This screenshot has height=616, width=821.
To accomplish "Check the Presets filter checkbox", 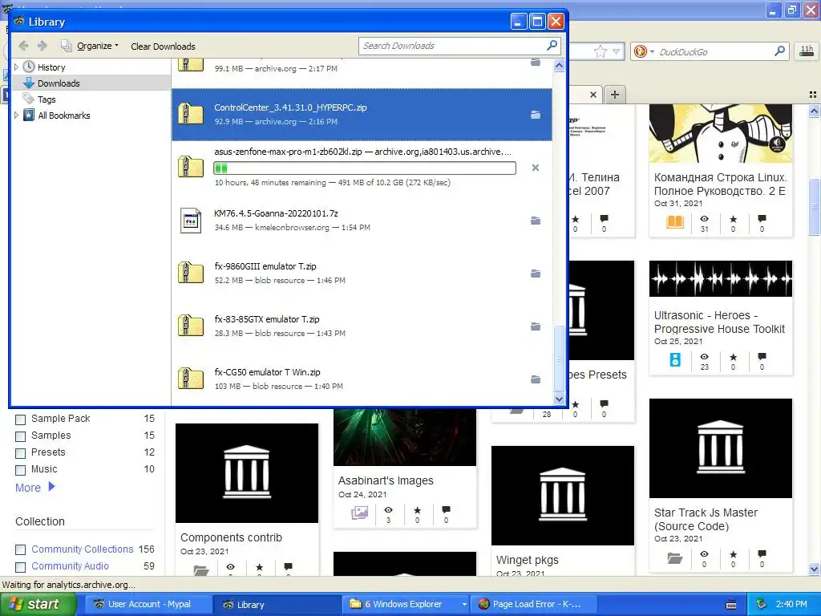I will (20, 453).
